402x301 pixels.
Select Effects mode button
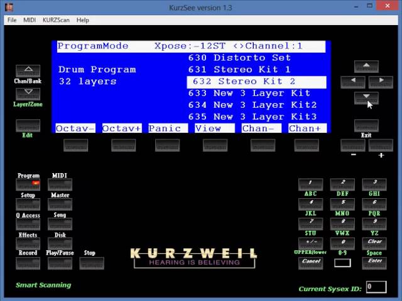[x=28, y=243]
